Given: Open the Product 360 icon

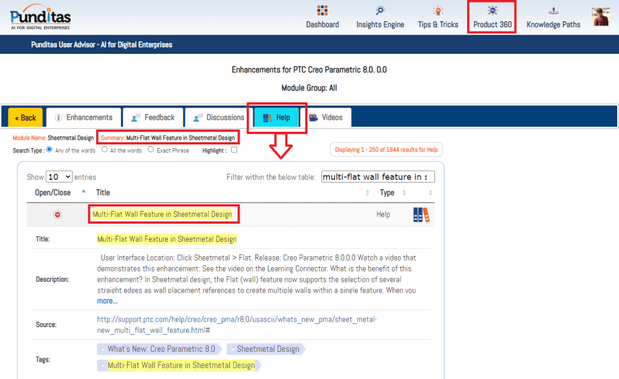Looking at the screenshot, I should pos(493,11).
